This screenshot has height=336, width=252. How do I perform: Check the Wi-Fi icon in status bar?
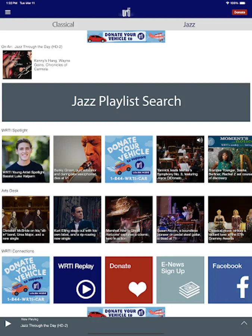(x=228, y=3)
